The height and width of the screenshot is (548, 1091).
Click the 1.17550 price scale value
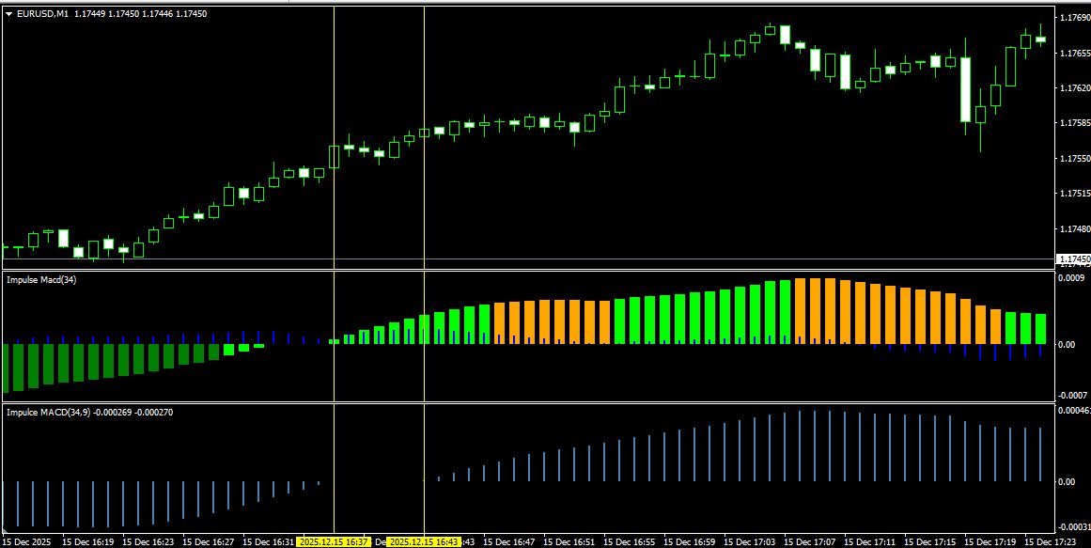(1073, 159)
